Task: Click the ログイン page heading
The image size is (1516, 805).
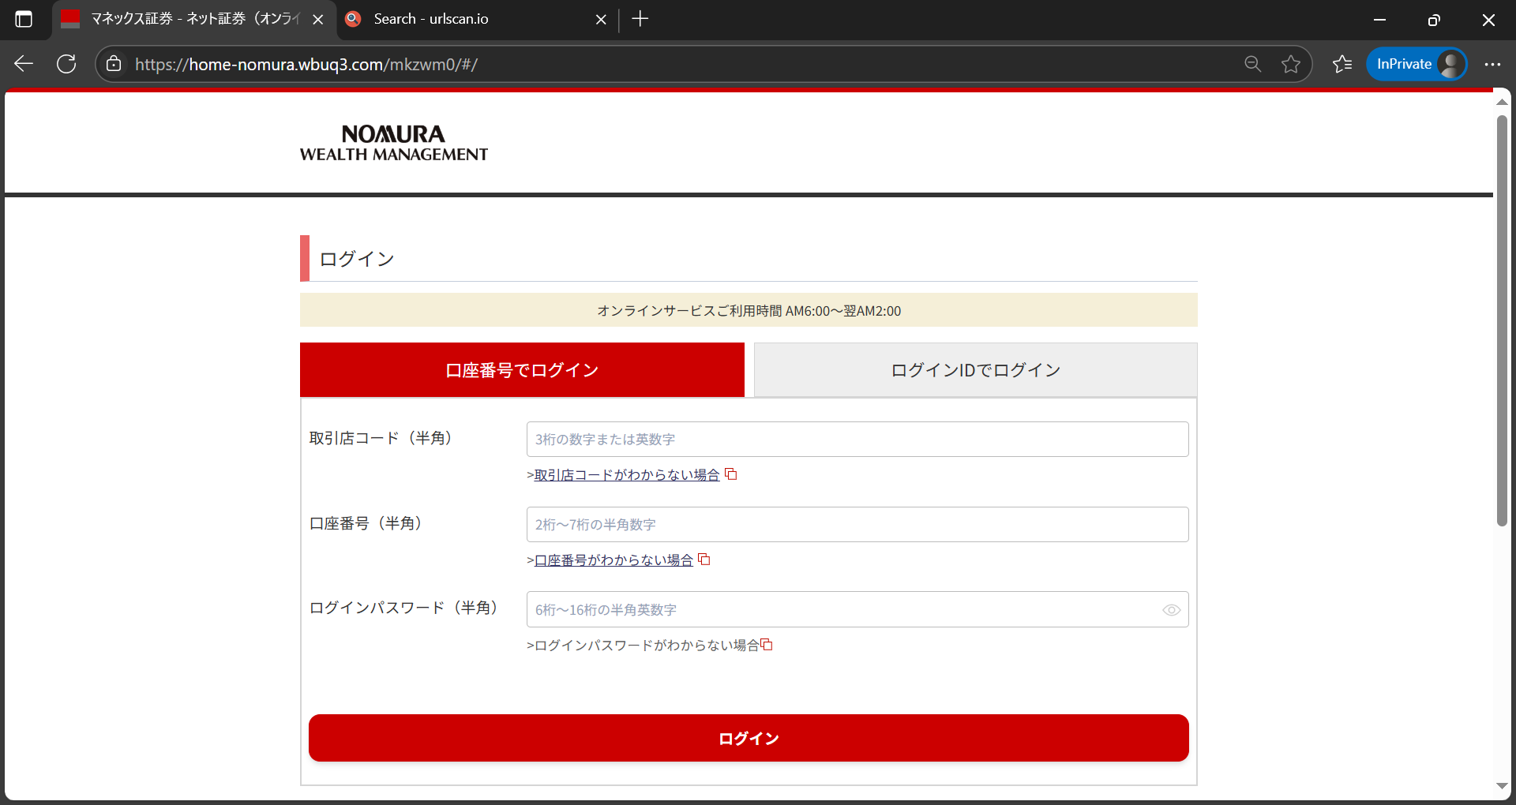Action: point(357,259)
